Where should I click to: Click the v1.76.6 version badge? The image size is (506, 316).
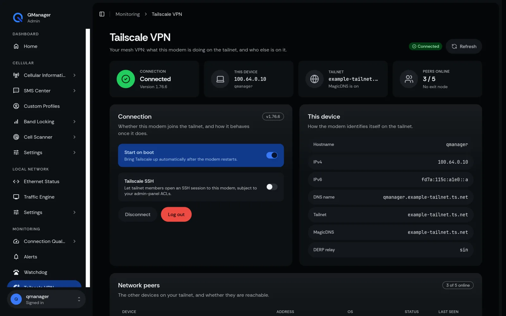[x=273, y=117]
